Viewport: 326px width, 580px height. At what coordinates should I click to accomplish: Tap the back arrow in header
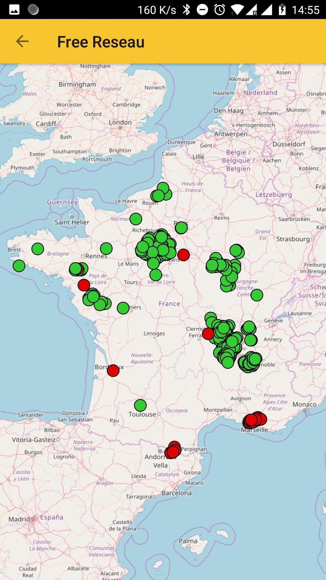[22, 41]
